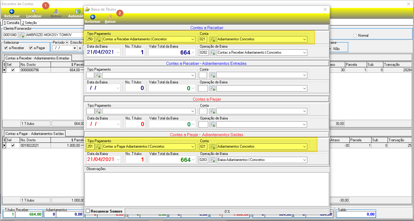Open blue Data da Baixa 21/04/2021 date picker

click(x=118, y=52)
